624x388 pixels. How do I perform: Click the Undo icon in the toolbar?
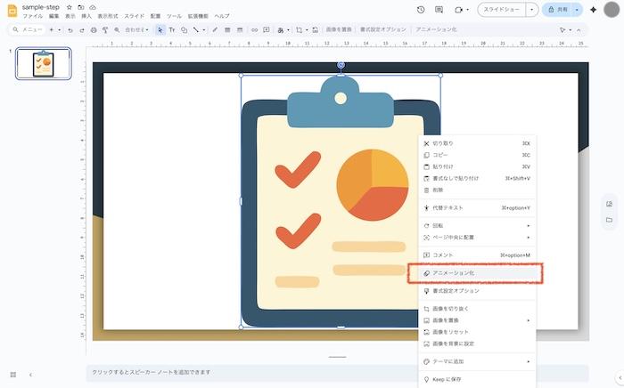[70, 29]
